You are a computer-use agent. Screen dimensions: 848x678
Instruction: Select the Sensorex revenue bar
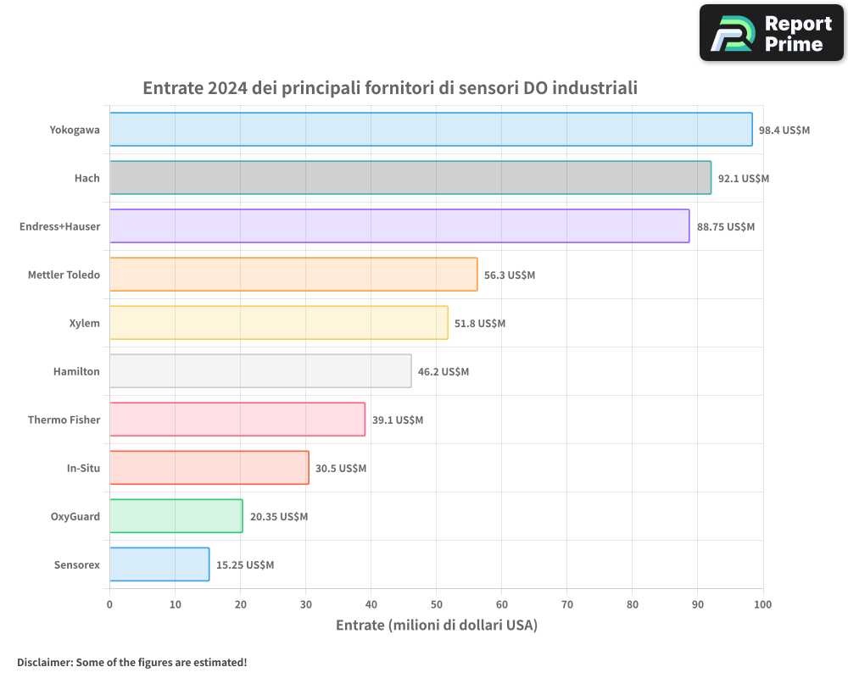click(x=159, y=564)
